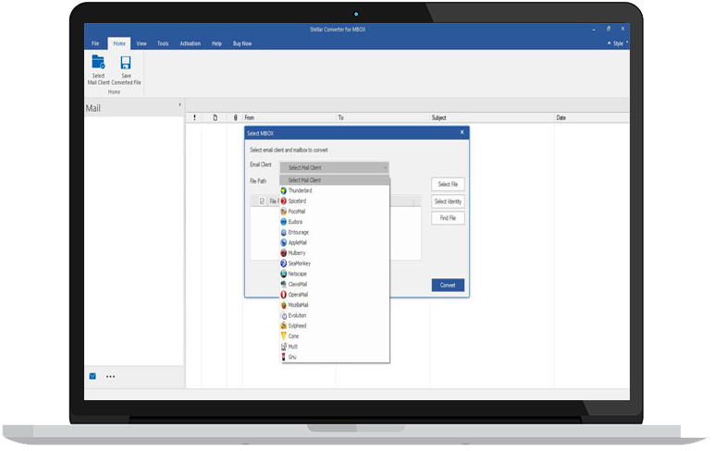Open the Style dropdown in title area
Viewport: 714px width, 451px height.
(x=618, y=43)
